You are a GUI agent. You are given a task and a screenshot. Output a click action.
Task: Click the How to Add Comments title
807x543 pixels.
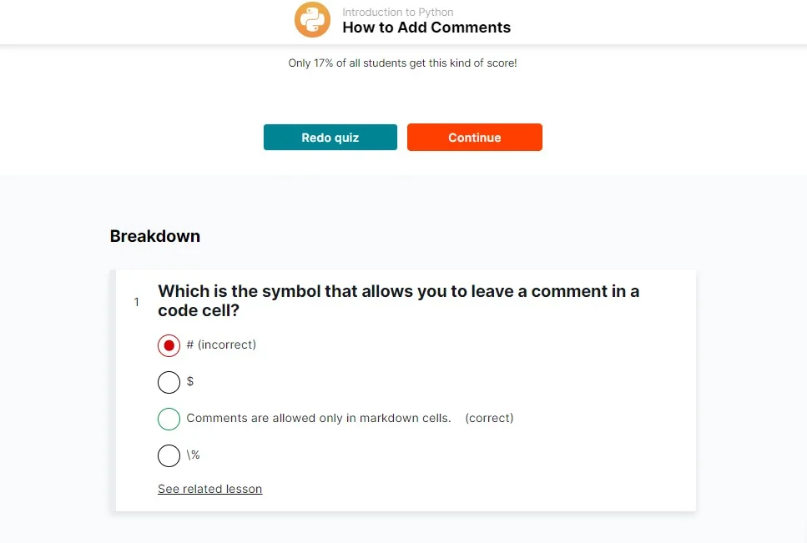[426, 28]
